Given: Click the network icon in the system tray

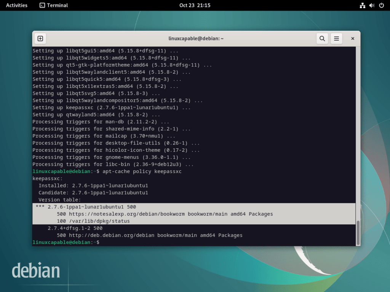Looking at the screenshot, I should (363, 5).
